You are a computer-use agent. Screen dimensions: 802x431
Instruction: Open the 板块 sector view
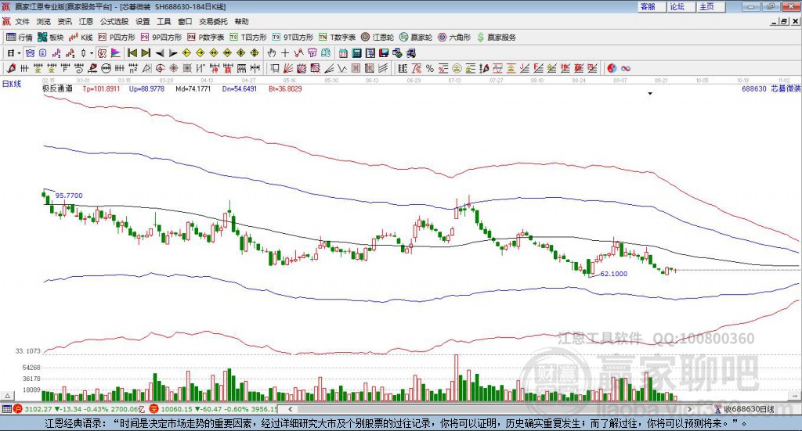[x=50, y=38]
